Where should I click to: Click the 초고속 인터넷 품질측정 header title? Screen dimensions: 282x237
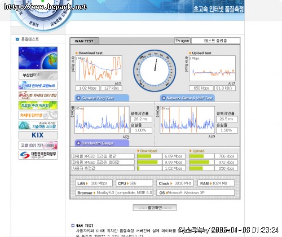[219, 8]
